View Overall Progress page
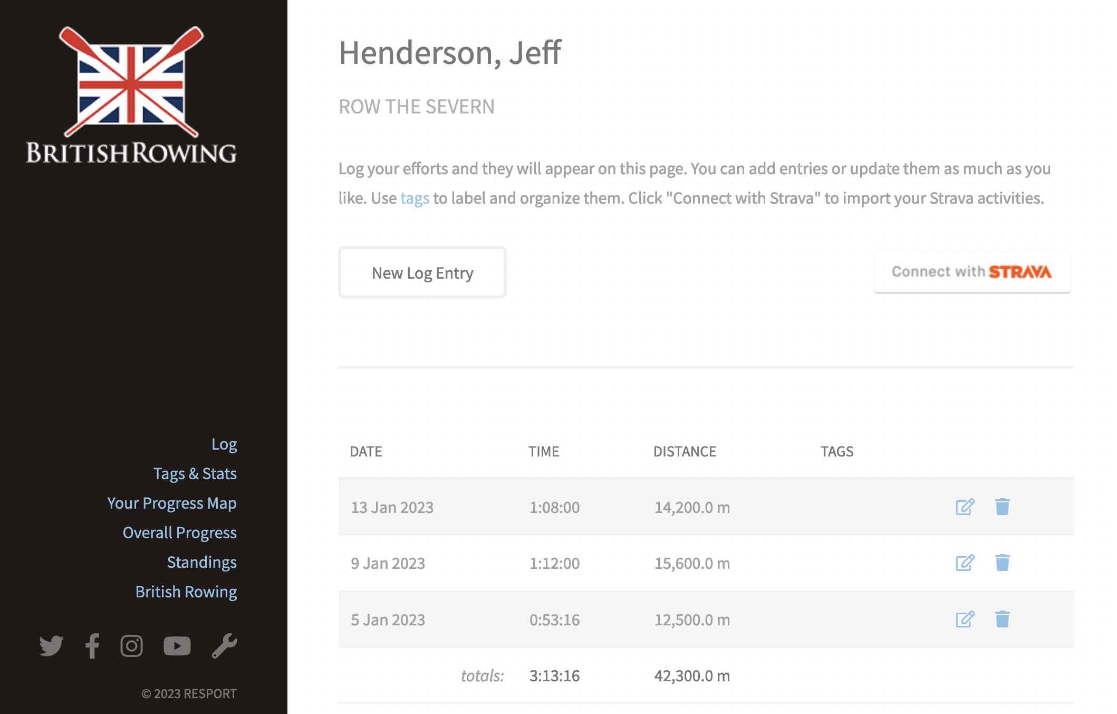 pos(180,533)
